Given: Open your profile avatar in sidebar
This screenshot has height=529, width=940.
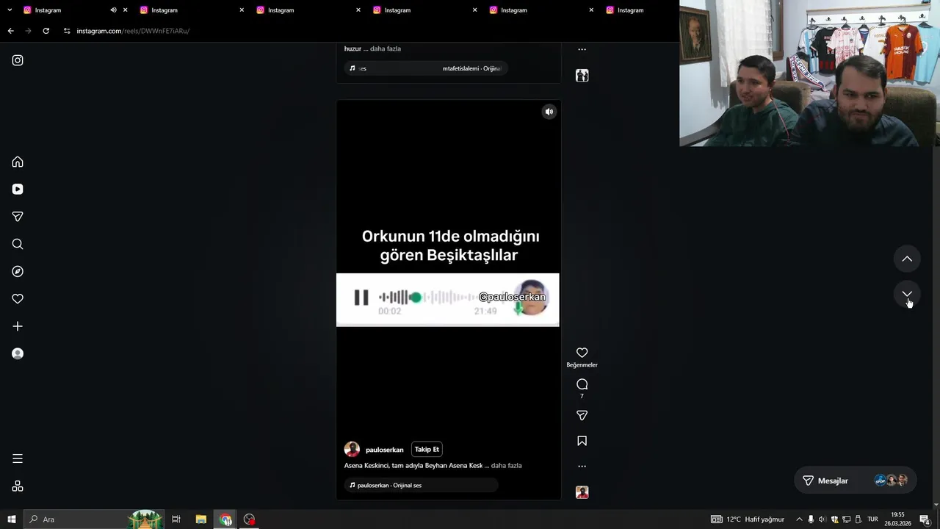Looking at the screenshot, I should click(x=18, y=353).
